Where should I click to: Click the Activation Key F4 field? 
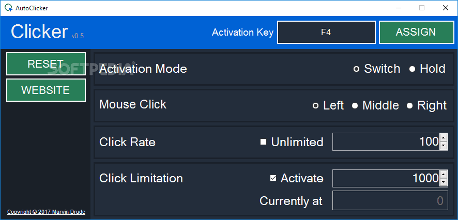coord(326,33)
